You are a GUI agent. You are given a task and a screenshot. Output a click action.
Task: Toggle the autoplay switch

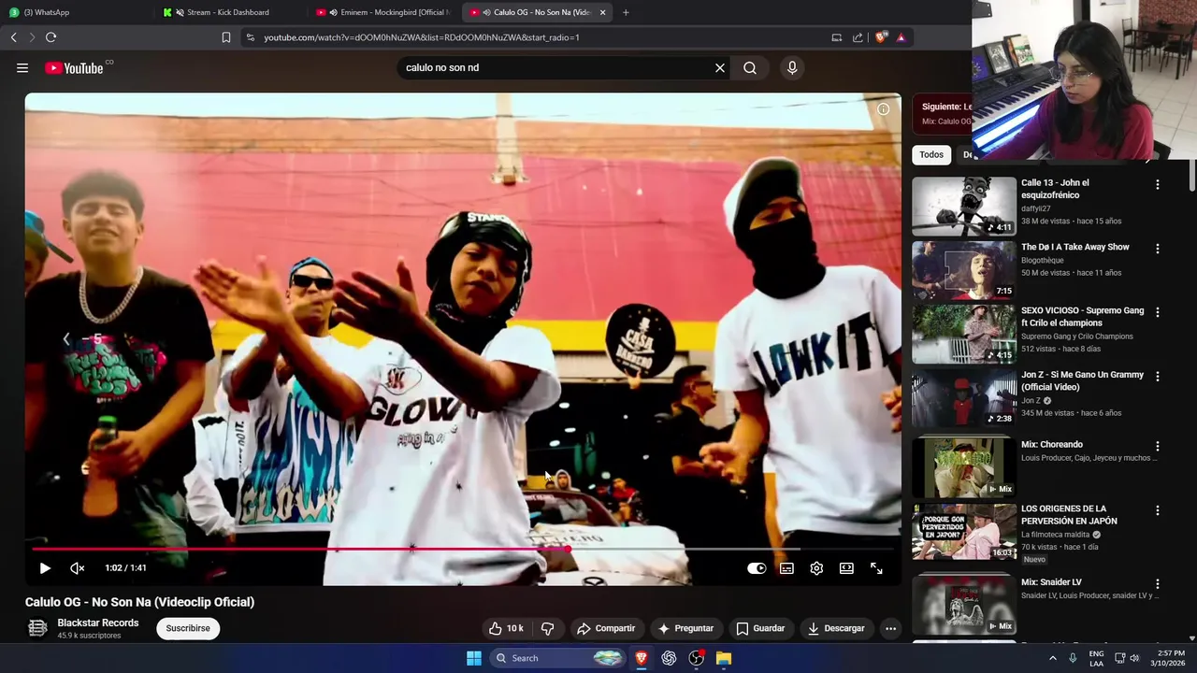757,568
